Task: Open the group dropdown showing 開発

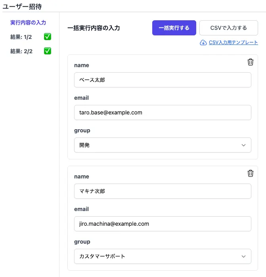Action: coord(163,145)
